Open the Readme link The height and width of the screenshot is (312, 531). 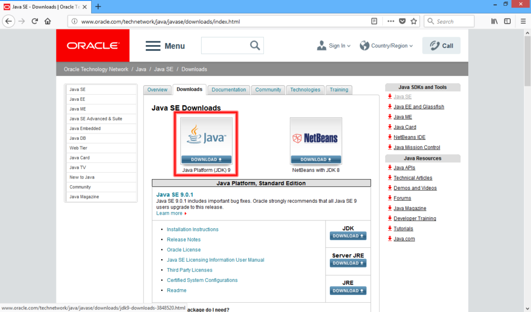[176, 290]
